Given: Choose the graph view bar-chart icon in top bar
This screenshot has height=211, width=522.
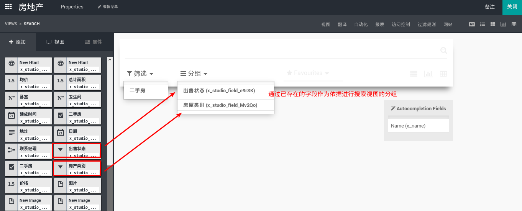Looking at the screenshot, I should (503, 24).
